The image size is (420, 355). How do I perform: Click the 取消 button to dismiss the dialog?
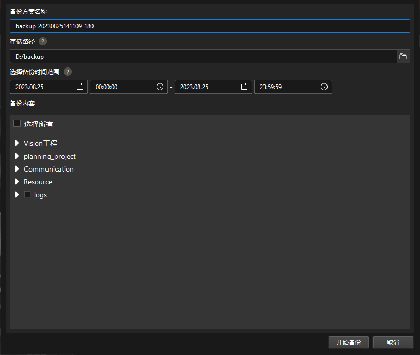[x=393, y=342]
